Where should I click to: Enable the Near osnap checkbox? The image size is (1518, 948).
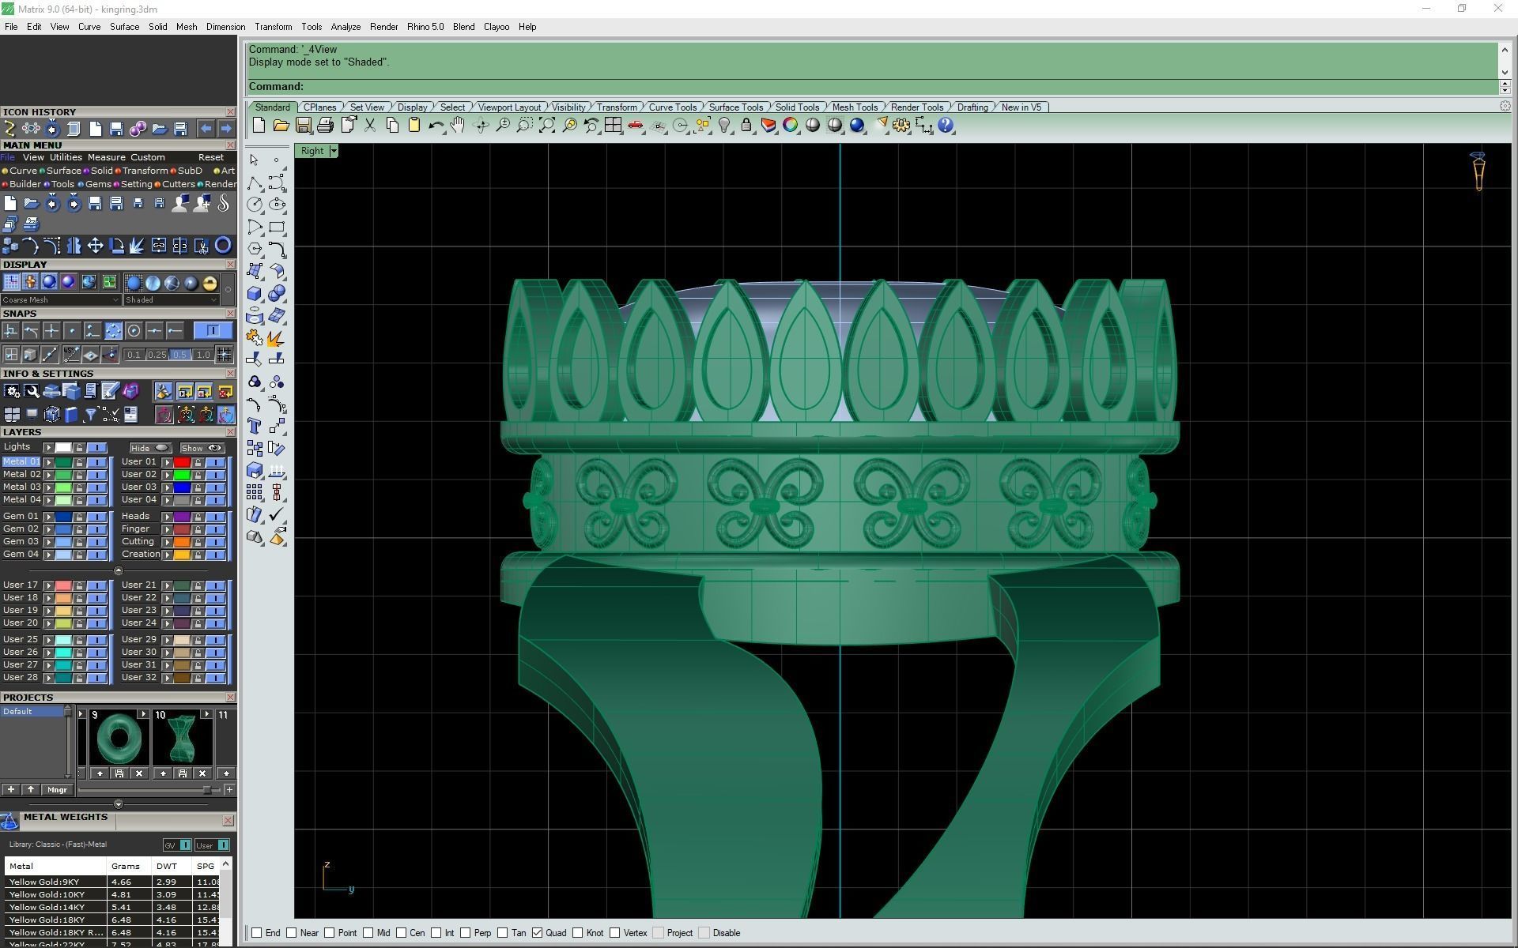pyautogui.click(x=292, y=933)
